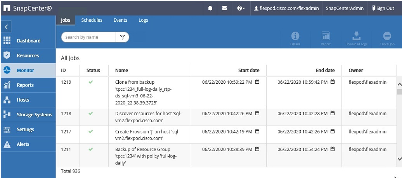Click 'Create Provision J' job name

coord(147,135)
